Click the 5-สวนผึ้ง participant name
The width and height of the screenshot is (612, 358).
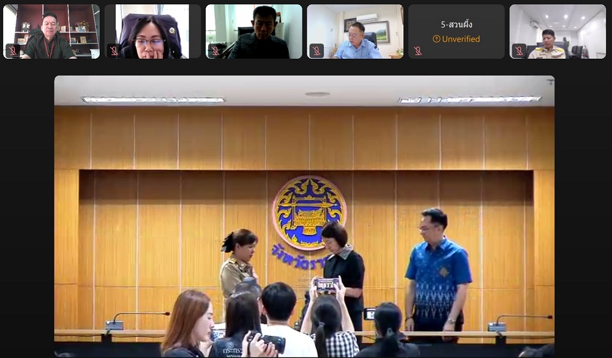click(x=457, y=24)
